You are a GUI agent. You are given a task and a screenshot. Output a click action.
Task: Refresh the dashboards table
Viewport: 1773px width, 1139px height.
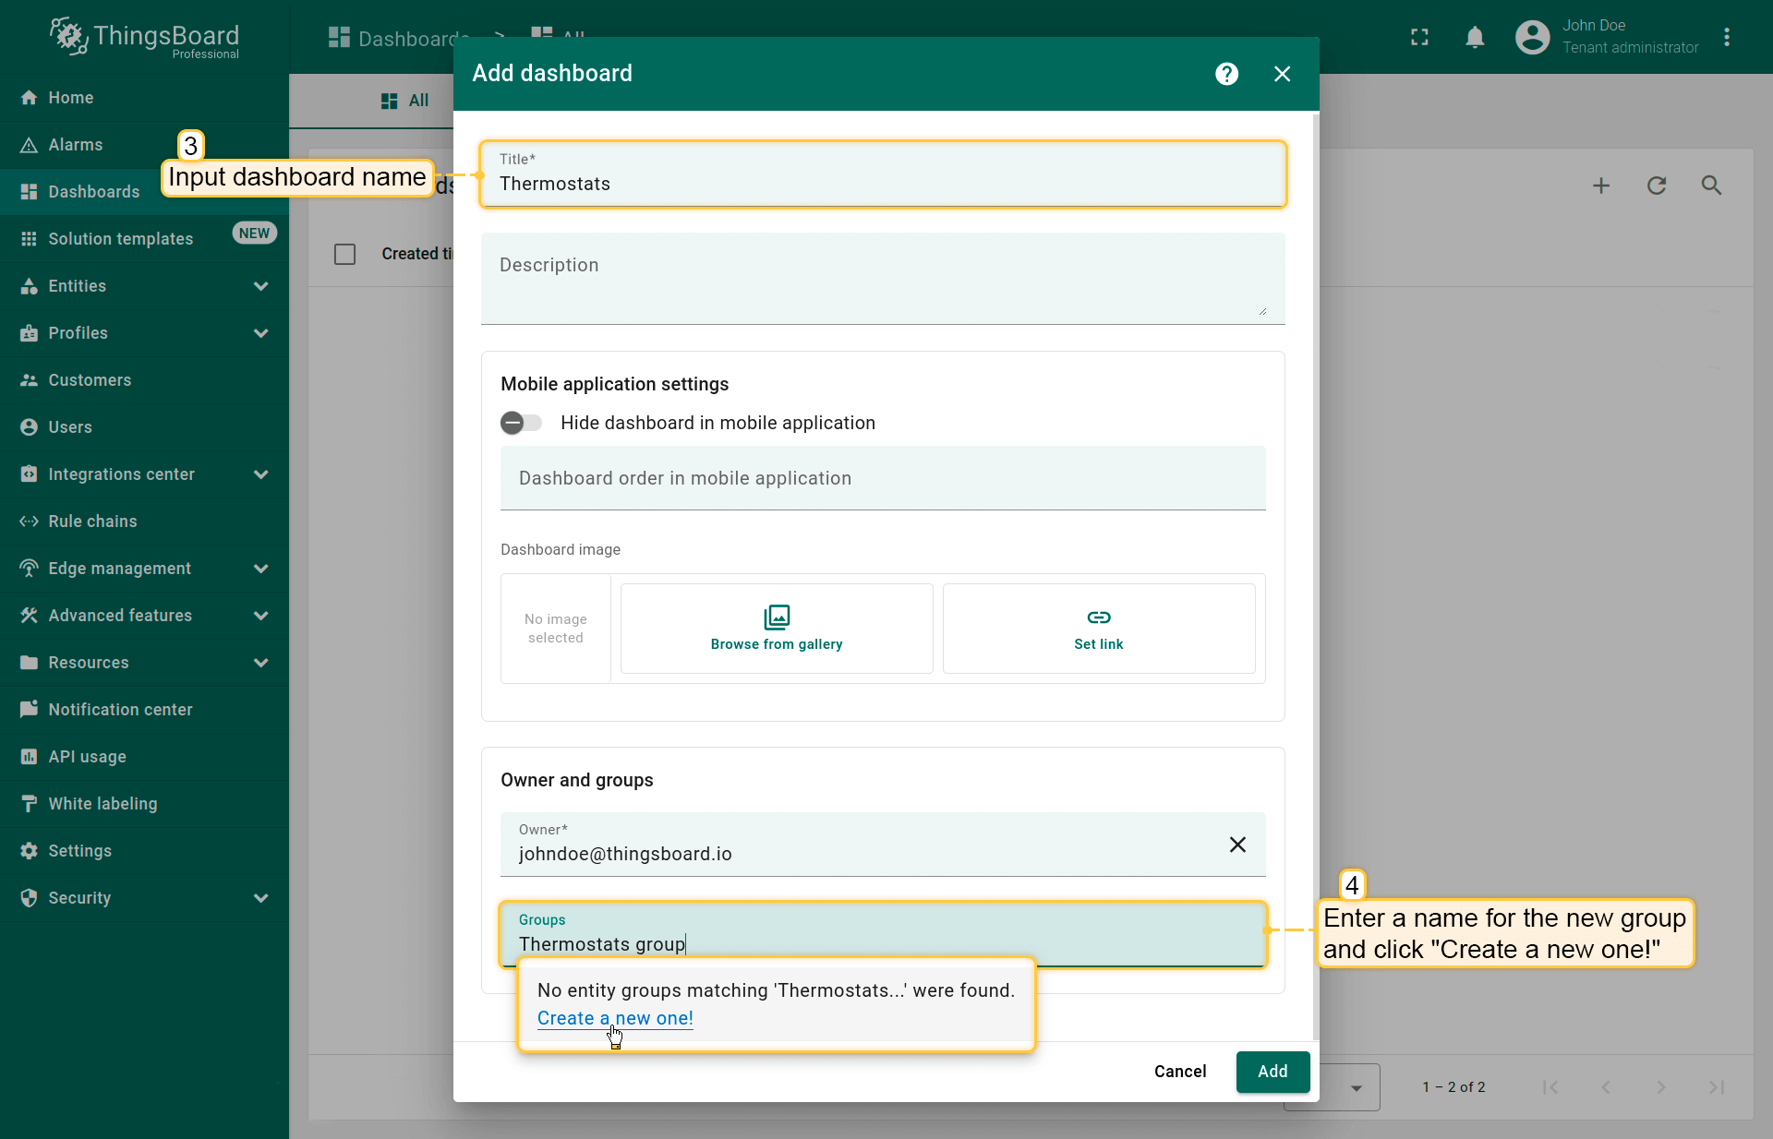(1657, 186)
